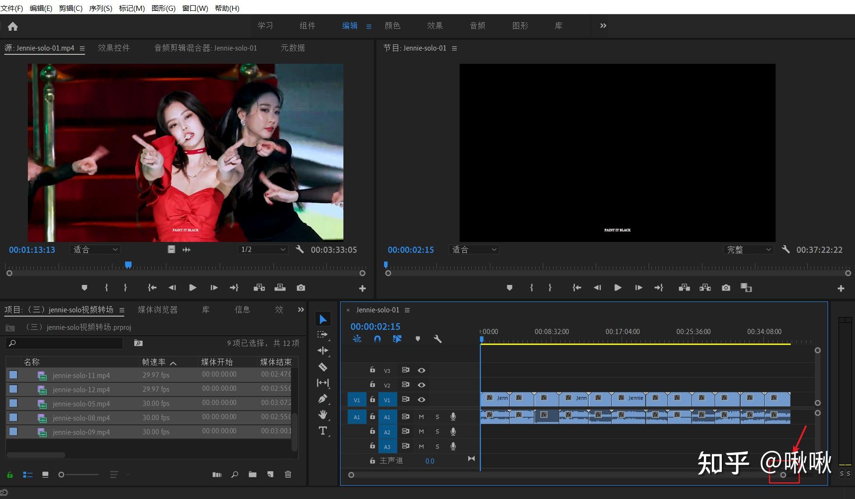Click Extract button in program monitor
Viewport: 855px width, 499px height.
tap(705, 287)
